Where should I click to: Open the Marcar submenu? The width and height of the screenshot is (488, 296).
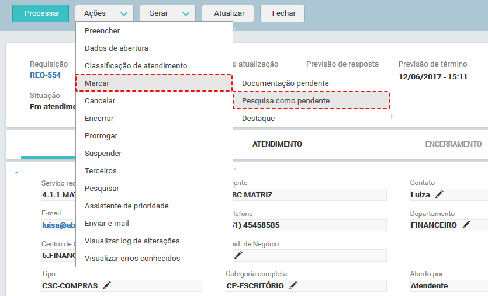pos(154,83)
